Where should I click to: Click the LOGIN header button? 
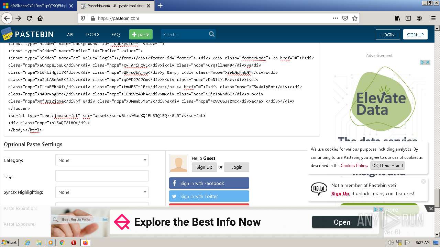[x=388, y=34]
